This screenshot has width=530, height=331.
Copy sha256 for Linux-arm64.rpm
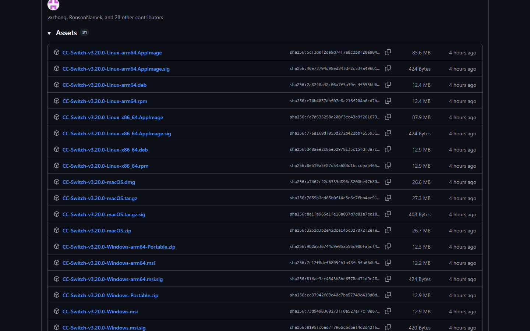pos(388,101)
